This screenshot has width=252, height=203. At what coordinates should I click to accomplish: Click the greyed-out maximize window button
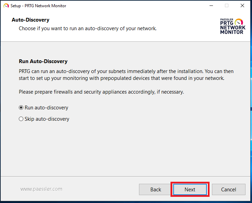click(x=227, y=5)
